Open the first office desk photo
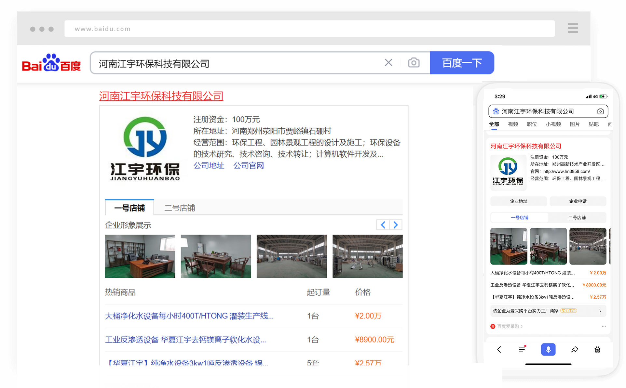Image resolution: width=626 pixels, height=388 pixels. (x=140, y=256)
